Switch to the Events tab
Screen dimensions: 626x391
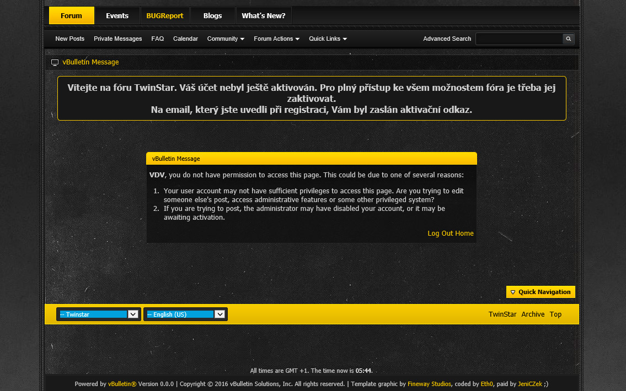(x=117, y=15)
